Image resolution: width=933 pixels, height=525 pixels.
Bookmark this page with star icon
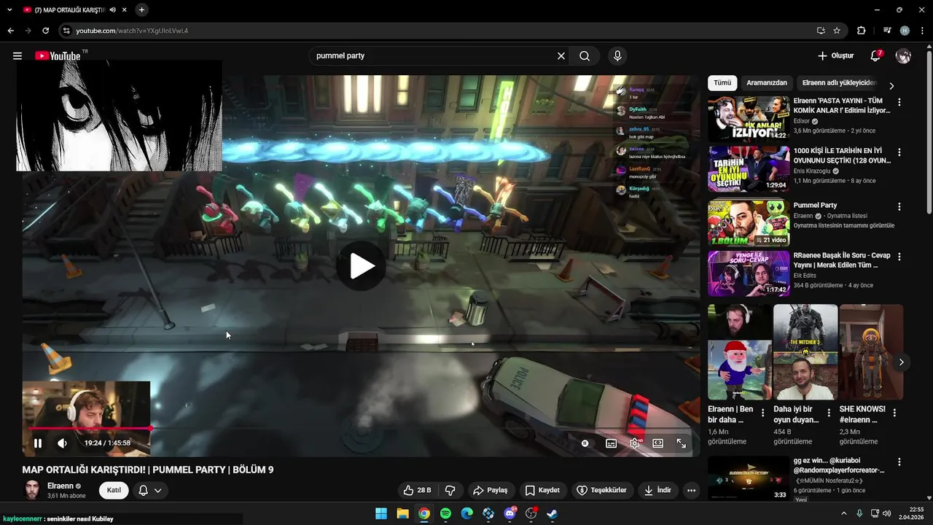[x=837, y=31]
